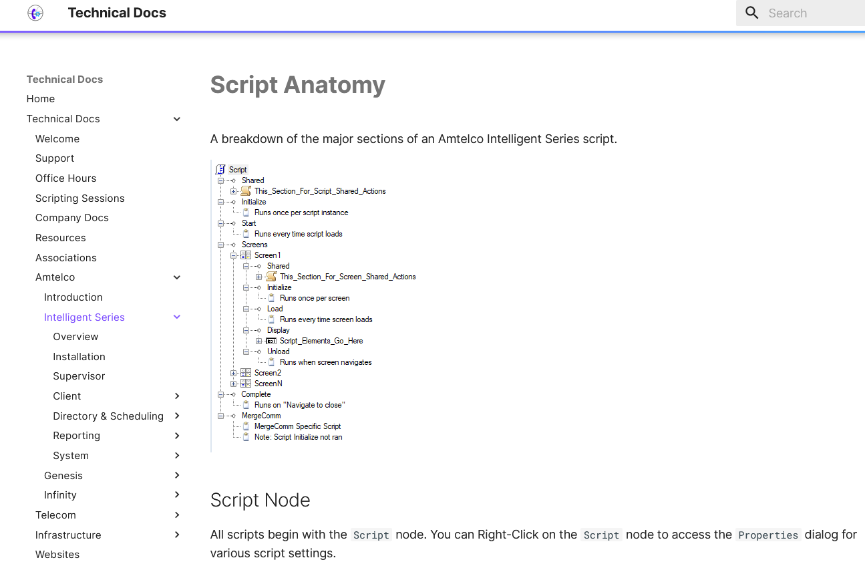Expand the System submenu arrow
The width and height of the screenshot is (865, 566).
(177, 456)
